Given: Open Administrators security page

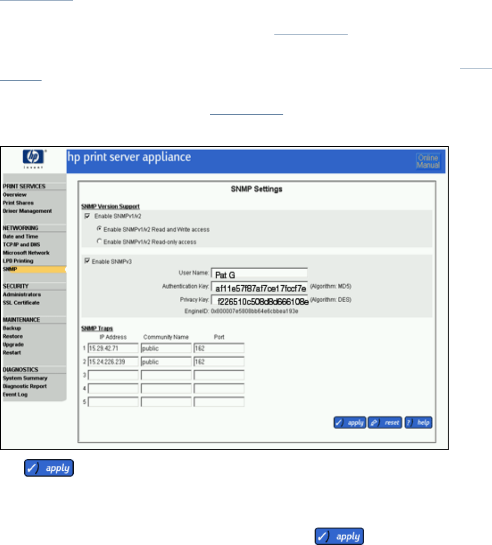Looking at the screenshot, I should tap(22, 295).
